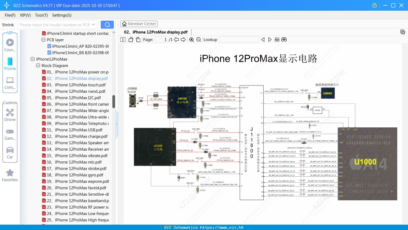
Task: Open the www.xzz.hk link in status bar
Action: pos(222,227)
